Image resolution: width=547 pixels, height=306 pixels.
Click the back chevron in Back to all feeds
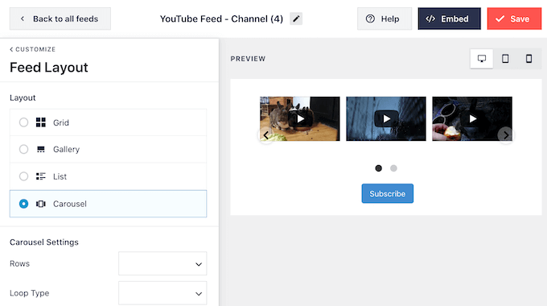point(23,19)
